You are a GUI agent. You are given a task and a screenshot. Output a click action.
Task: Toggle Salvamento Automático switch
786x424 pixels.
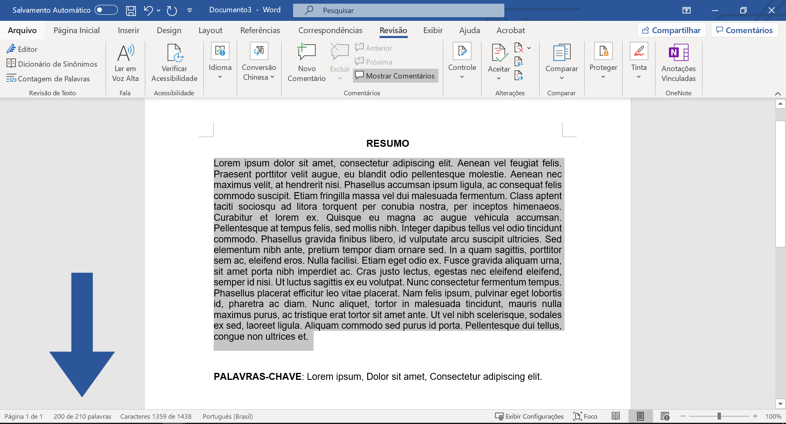coord(106,10)
